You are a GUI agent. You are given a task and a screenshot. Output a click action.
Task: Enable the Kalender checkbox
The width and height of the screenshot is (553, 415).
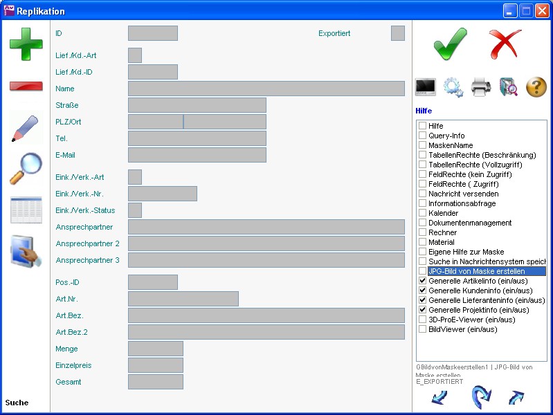(x=422, y=214)
